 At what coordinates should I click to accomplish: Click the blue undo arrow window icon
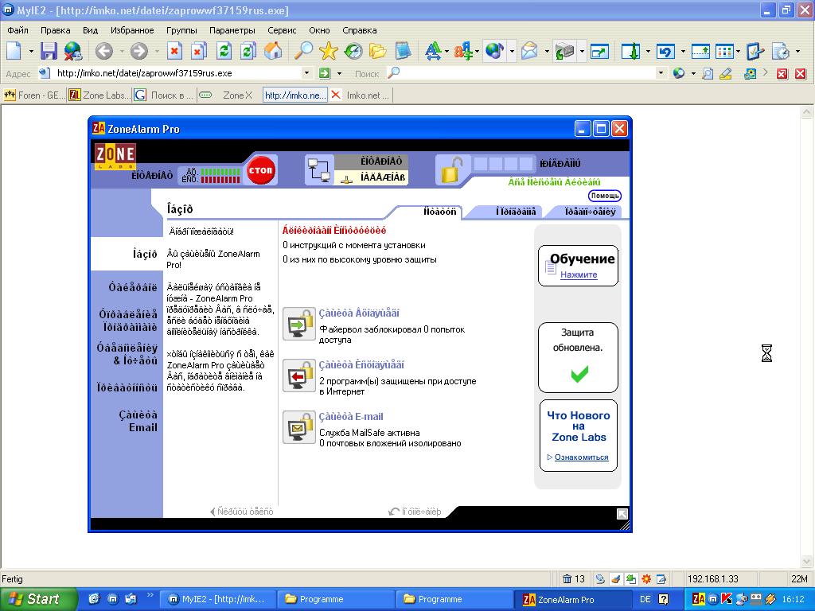666,51
